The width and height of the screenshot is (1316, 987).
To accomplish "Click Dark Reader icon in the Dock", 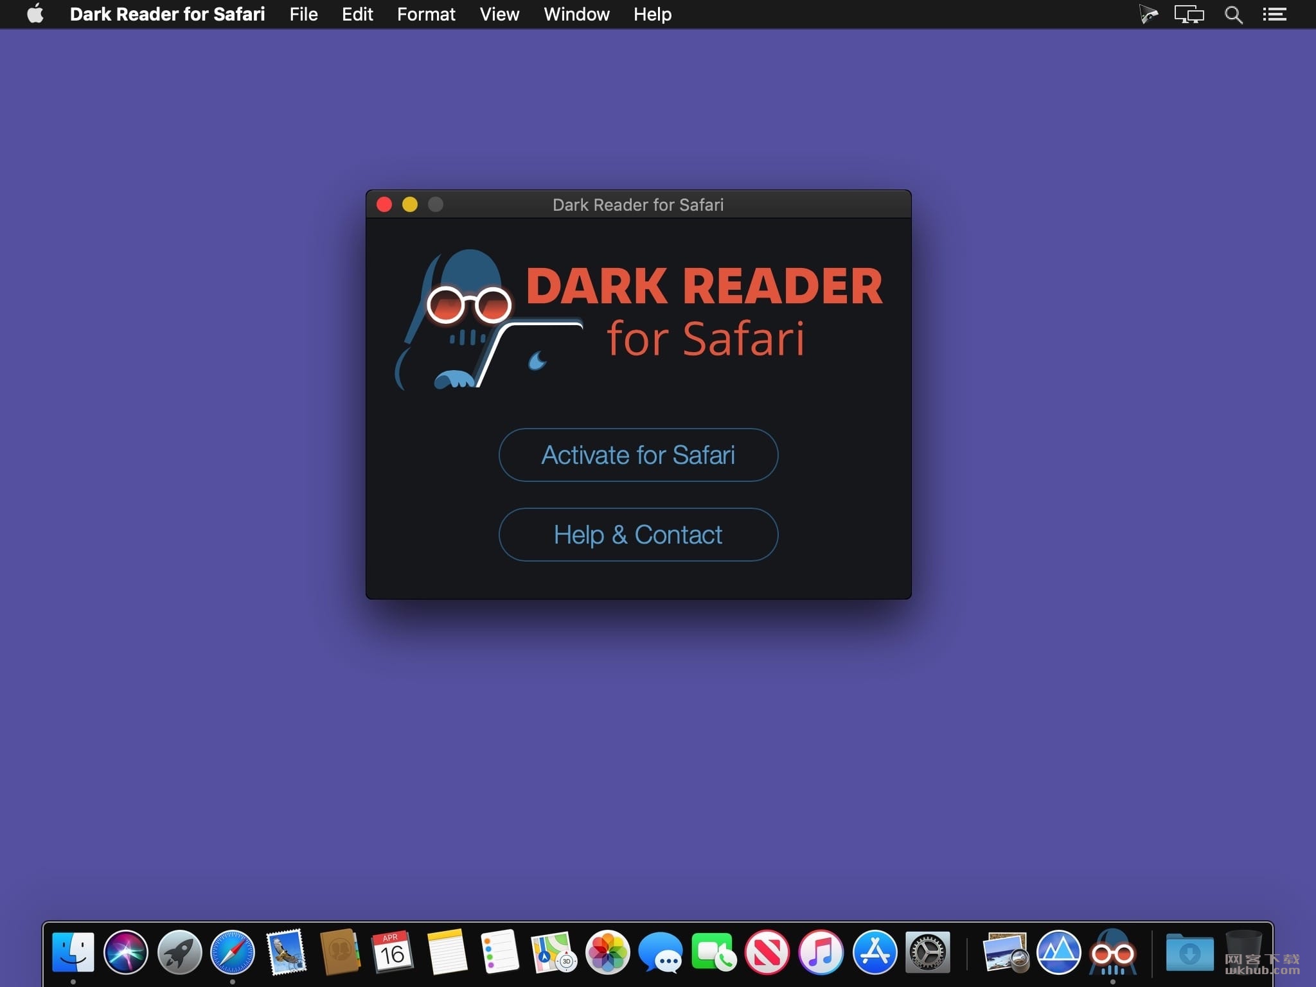I will tap(1113, 952).
